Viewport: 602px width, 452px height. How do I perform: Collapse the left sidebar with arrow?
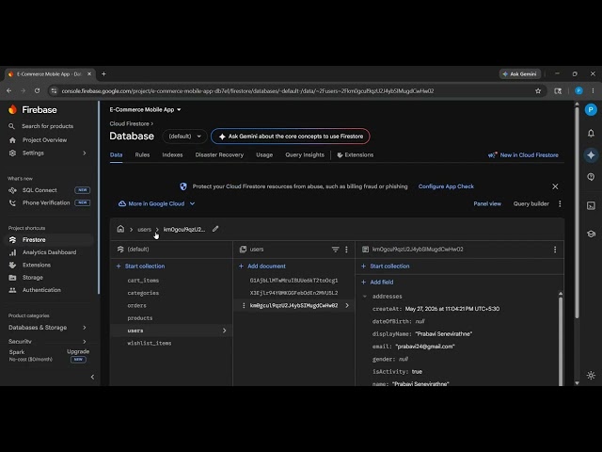click(92, 377)
